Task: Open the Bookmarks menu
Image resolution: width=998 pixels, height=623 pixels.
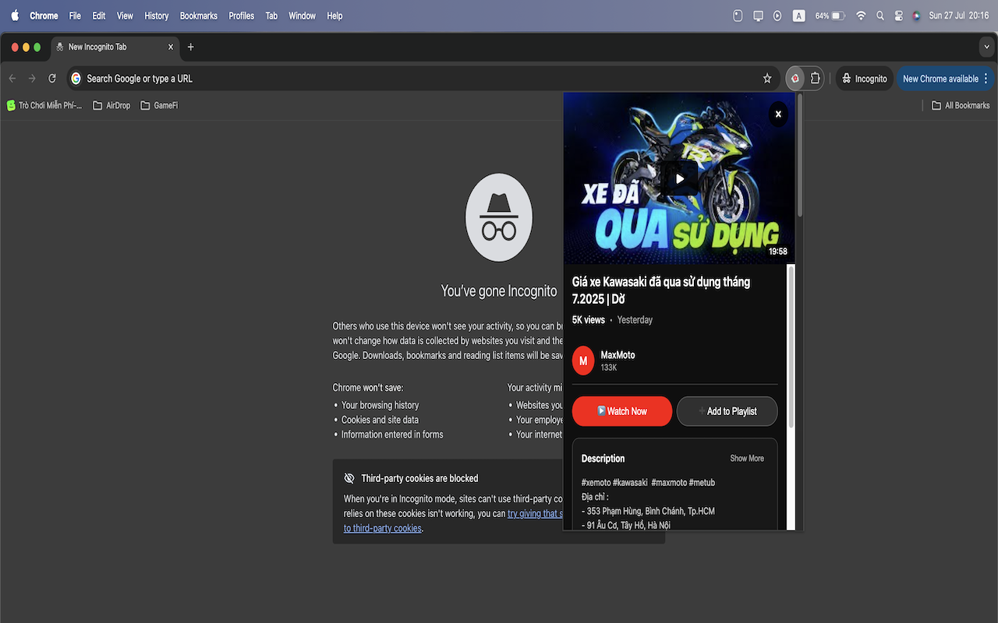Action: [199, 16]
